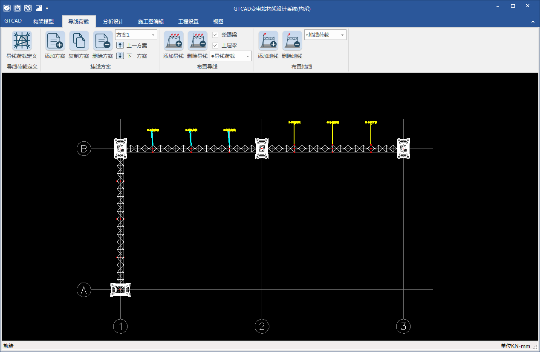Viewport: 540px width, 352px height.
Task: Click the 删除方案 icon
Action: [x=103, y=41]
